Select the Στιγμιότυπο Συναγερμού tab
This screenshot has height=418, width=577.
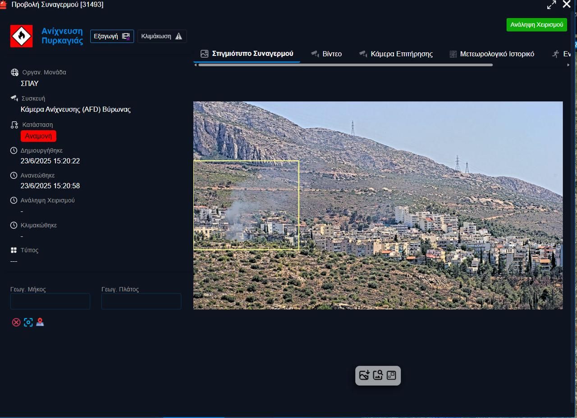(x=247, y=54)
